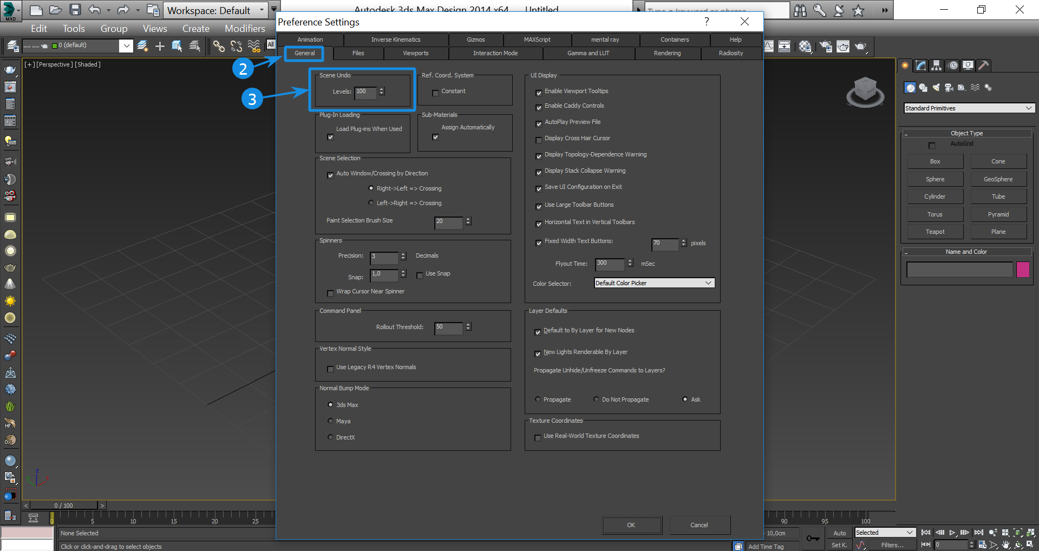Toggle Auto Window/Crossing by Direction checkbox

(x=330, y=175)
